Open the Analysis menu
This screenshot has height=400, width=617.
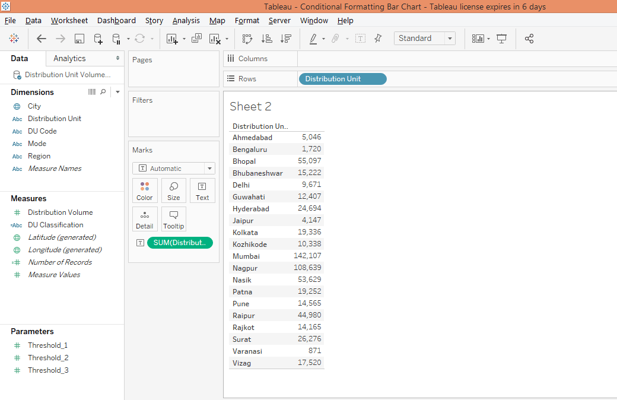pos(186,21)
